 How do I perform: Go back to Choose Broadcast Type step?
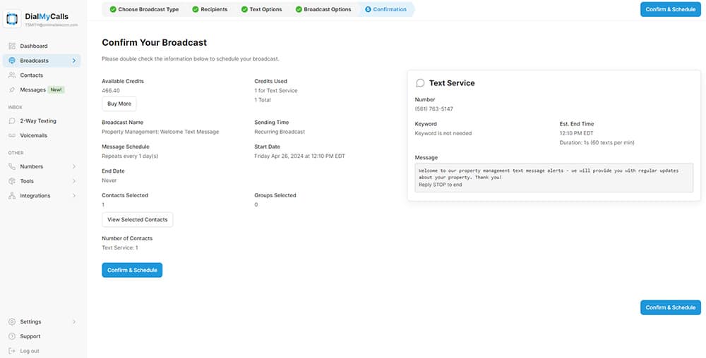point(143,9)
